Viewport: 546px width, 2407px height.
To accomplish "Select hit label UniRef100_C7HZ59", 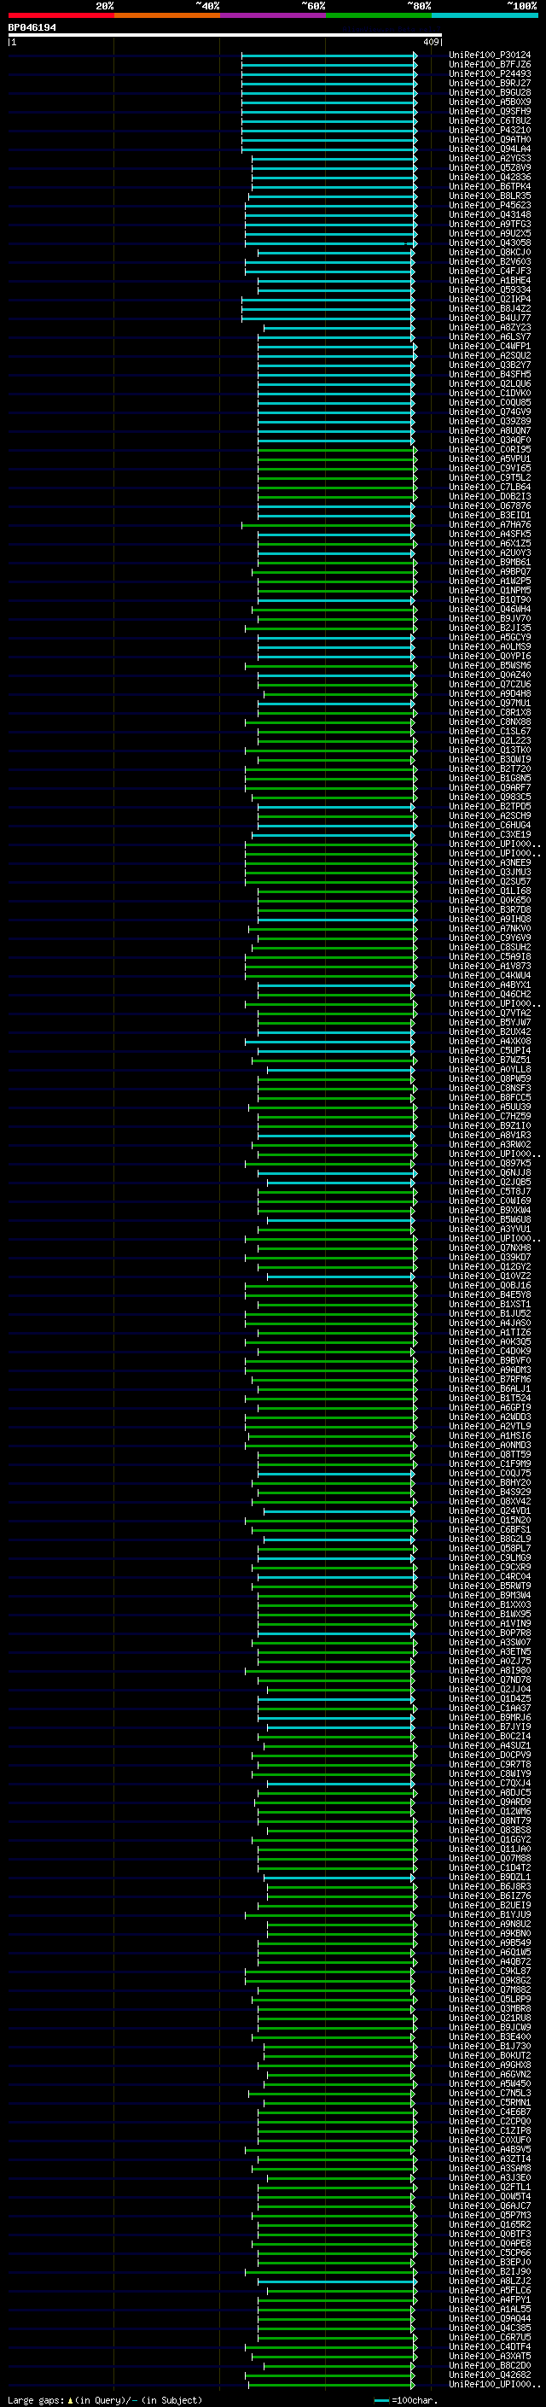I will (489, 1117).
